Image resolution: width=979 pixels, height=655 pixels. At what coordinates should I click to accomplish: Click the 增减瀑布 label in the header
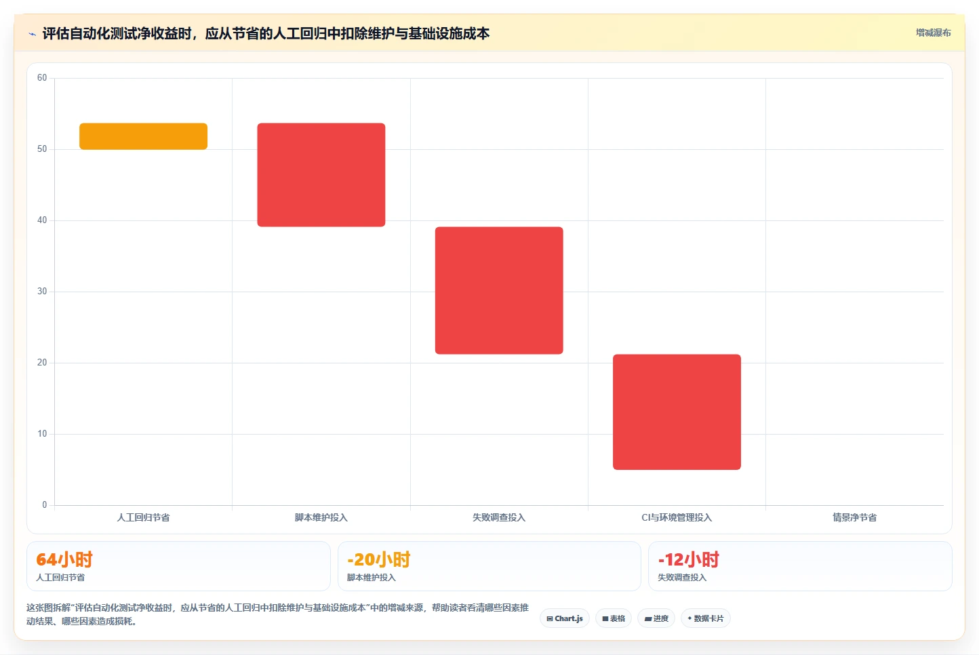[933, 33]
